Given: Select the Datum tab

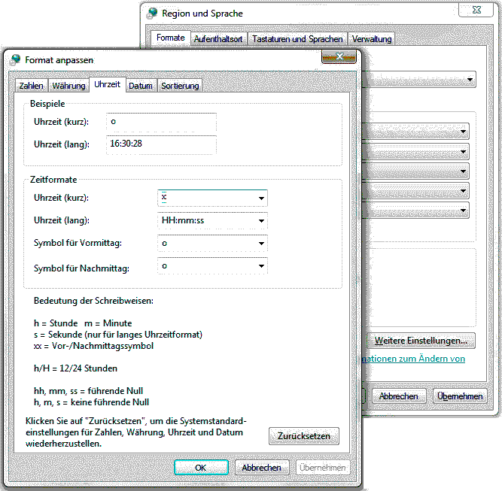Looking at the screenshot, I should point(141,86).
